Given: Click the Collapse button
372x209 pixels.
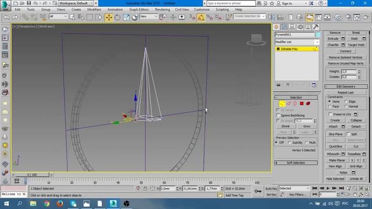Looking at the screenshot, I should [x=356, y=120].
